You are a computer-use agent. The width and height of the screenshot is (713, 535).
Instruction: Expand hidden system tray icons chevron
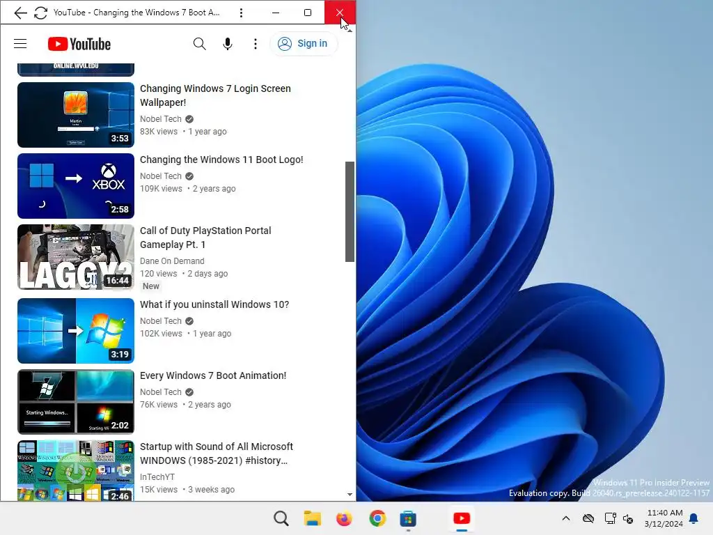[x=565, y=518]
